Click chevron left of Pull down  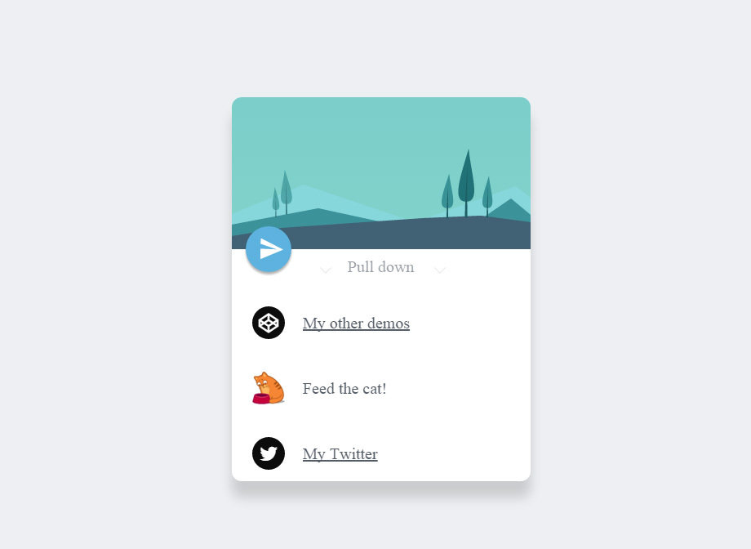(x=326, y=270)
